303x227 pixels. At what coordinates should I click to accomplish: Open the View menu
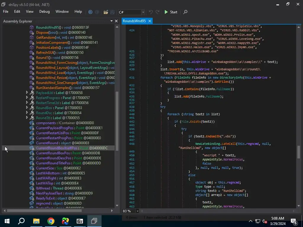(30, 12)
